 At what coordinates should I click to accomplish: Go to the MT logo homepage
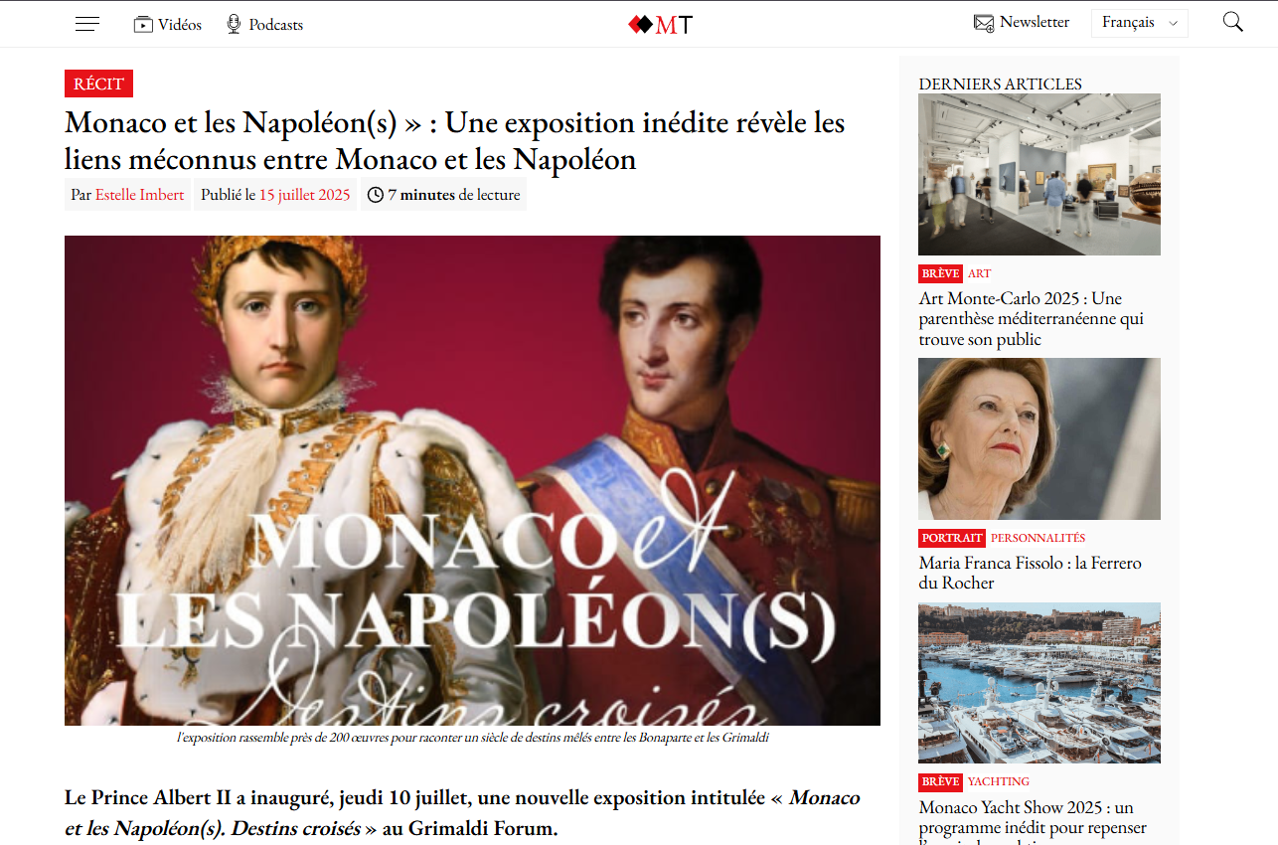(x=661, y=24)
